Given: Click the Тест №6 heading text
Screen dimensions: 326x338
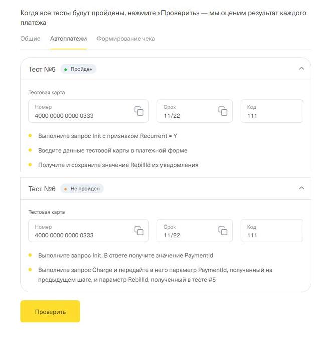Looking at the screenshot, I should coord(42,189).
